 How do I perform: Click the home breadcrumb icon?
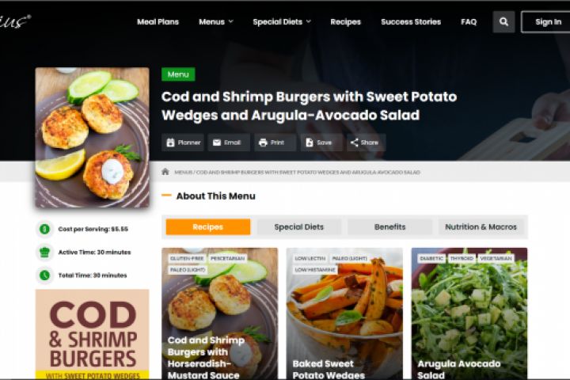165,172
